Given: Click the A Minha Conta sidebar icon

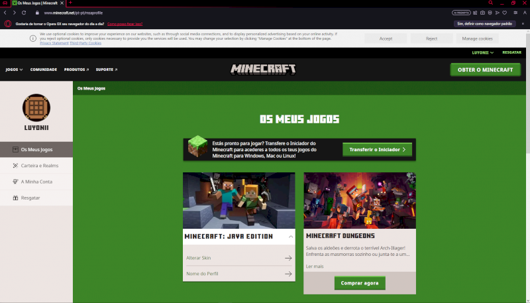Looking at the screenshot, I should pos(15,182).
